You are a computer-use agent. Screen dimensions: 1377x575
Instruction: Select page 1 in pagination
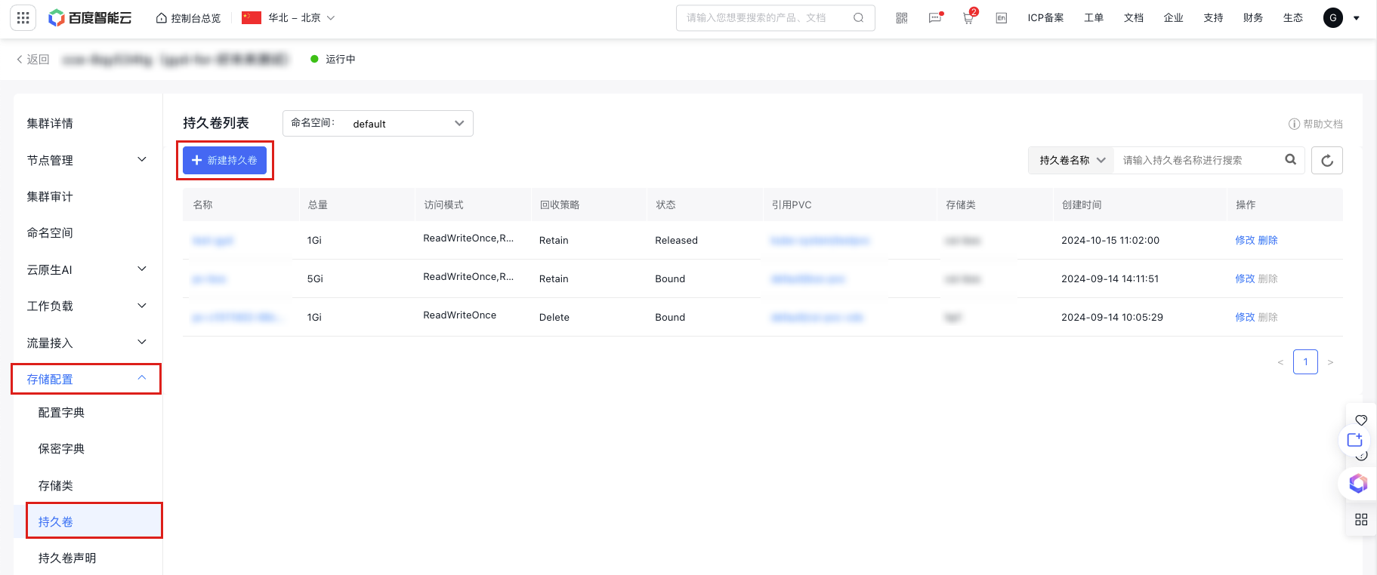coord(1305,361)
